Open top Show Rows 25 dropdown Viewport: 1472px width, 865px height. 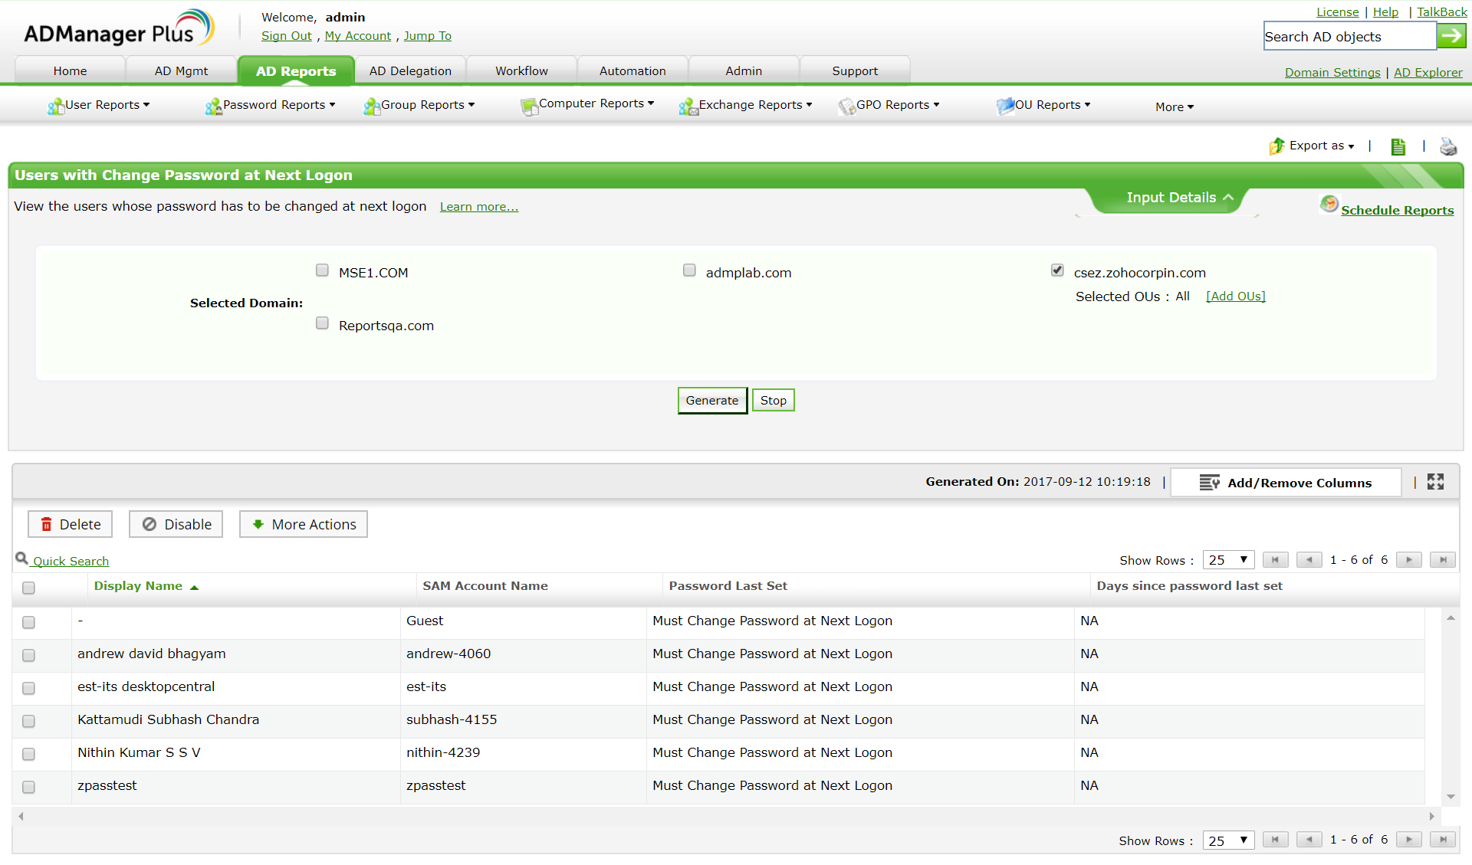(x=1227, y=560)
